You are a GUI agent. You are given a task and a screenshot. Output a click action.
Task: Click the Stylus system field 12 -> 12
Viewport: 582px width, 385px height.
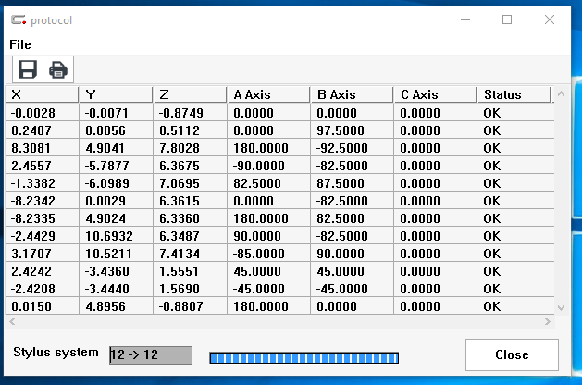(151, 355)
